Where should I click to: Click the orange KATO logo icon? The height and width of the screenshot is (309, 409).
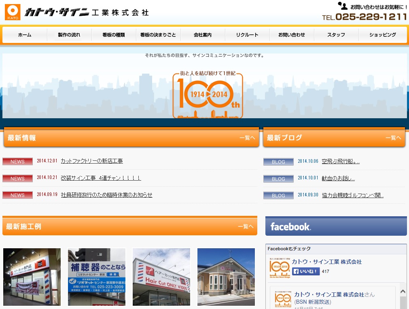(13, 12)
